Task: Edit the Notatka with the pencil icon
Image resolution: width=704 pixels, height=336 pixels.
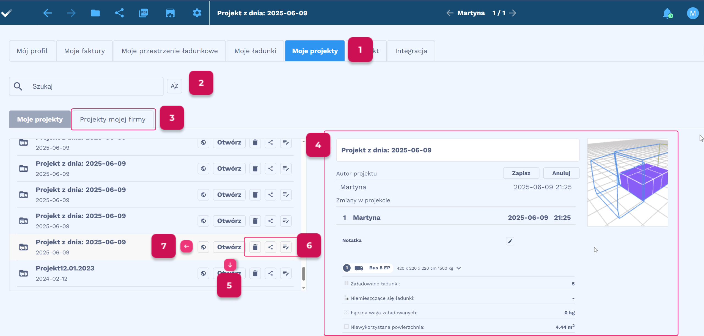Action: 510,241
